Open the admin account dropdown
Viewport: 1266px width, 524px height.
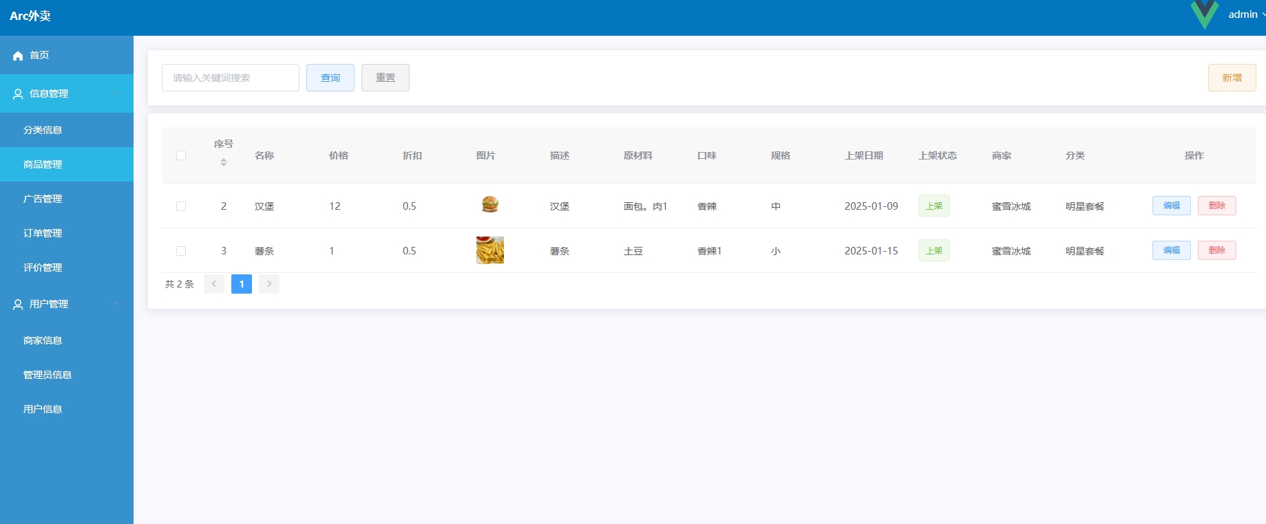[1246, 14]
